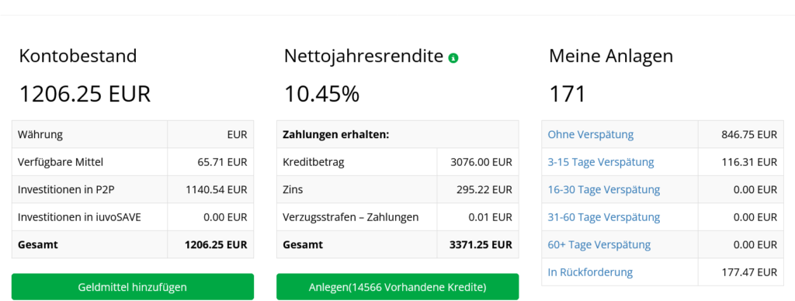795x301 pixels.
Task: Click the Geldmittel hinzufügen button
Action: click(132, 287)
